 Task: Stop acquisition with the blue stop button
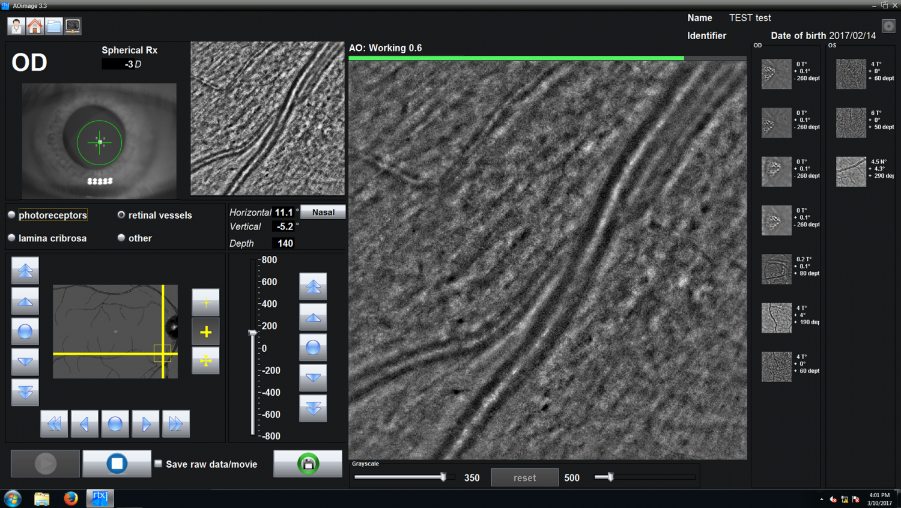117,463
